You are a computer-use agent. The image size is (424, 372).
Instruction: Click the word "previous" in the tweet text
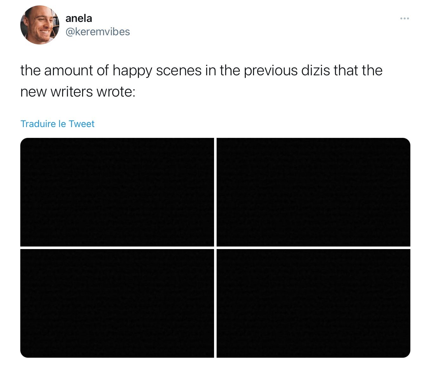point(271,71)
